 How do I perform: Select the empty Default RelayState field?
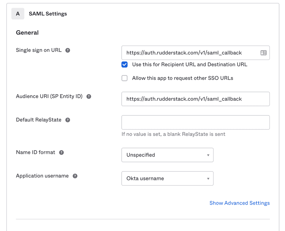(x=195, y=122)
